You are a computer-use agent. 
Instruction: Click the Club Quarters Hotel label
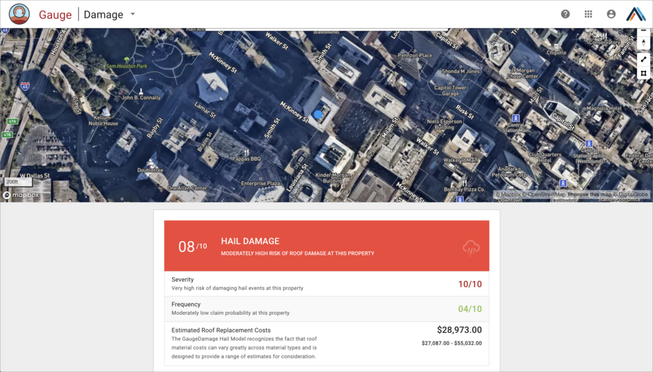click(x=545, y=157)
